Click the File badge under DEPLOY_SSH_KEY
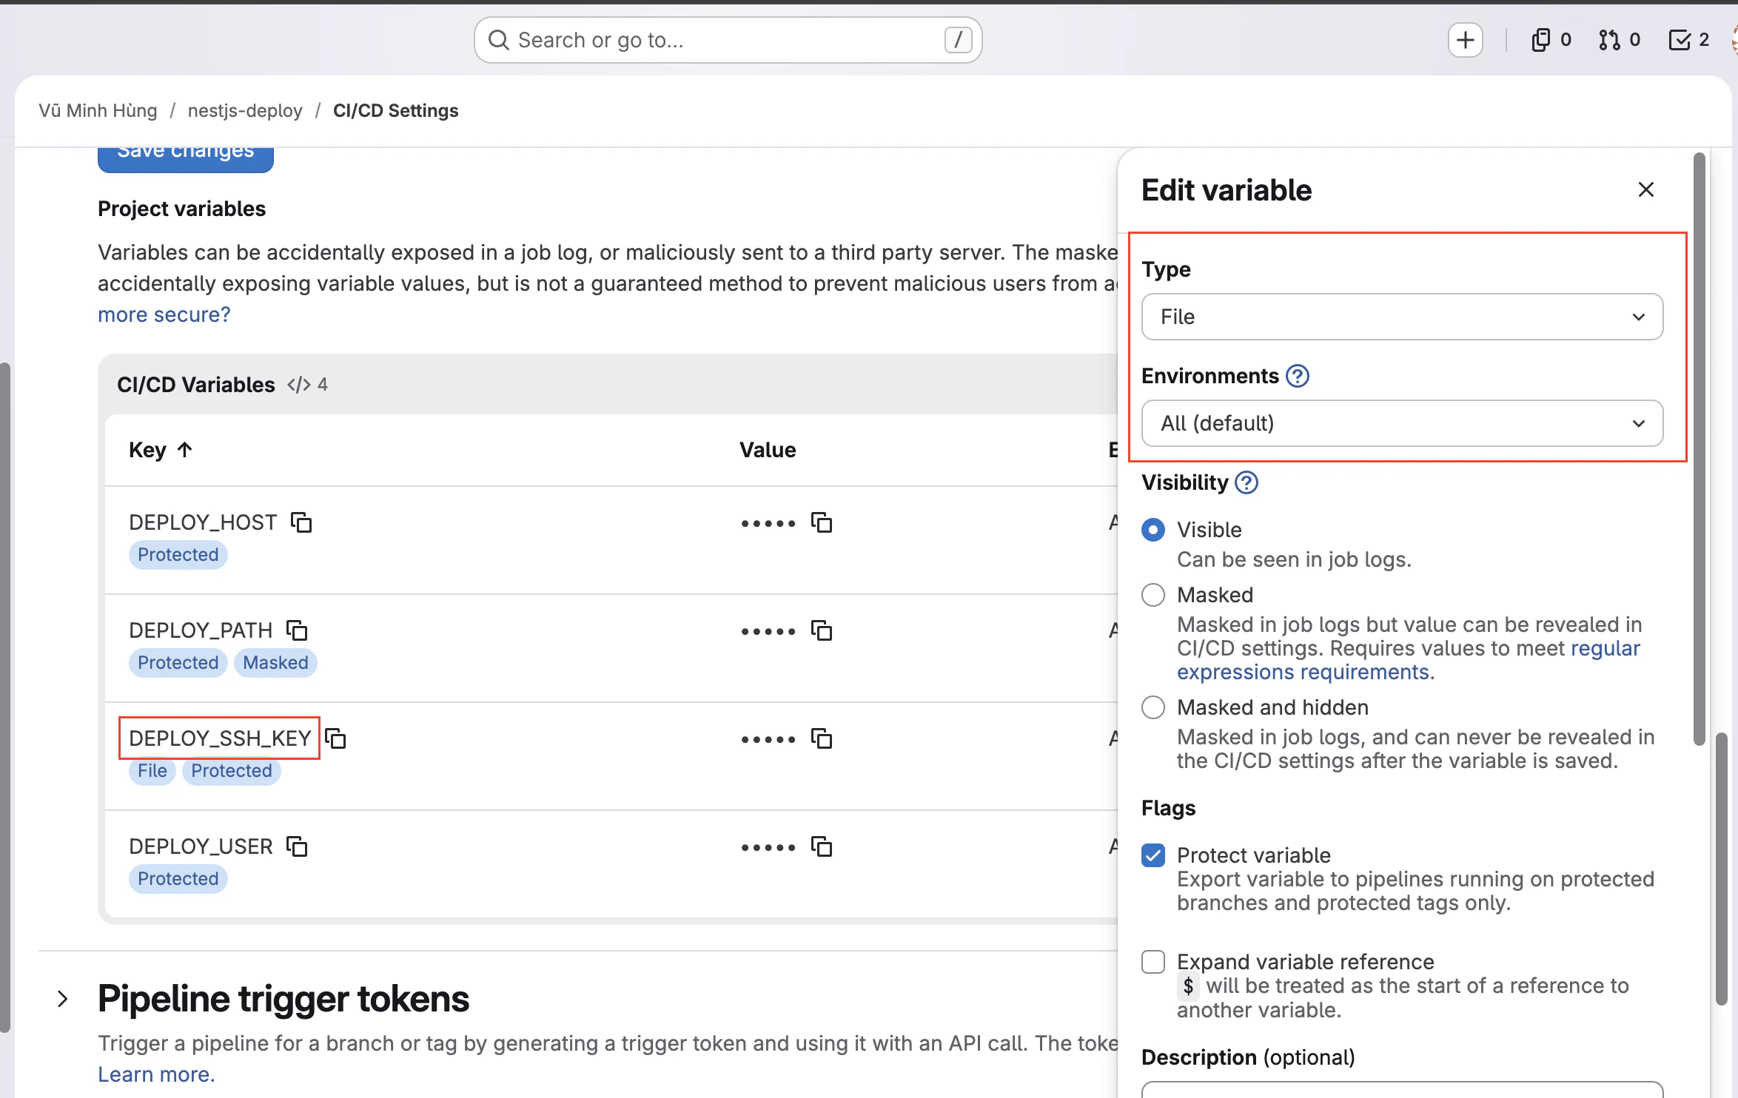 pos(152,771)
